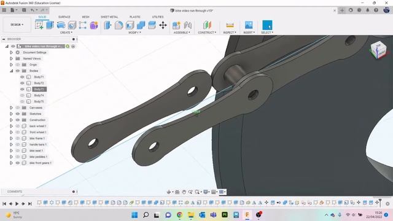Select the Combine tool

tap(141, 25)
